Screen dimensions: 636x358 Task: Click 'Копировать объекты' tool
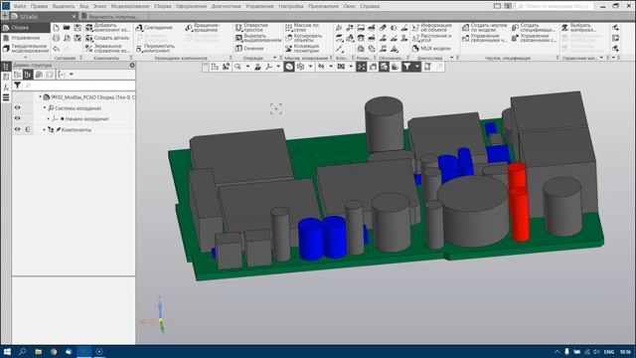click(x=303, y=38)
